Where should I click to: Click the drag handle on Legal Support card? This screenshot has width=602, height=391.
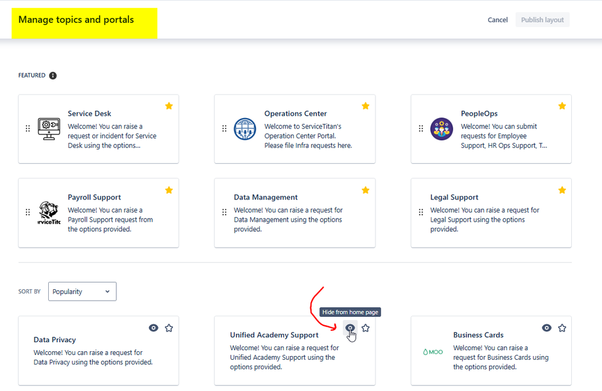pos(421,212)
